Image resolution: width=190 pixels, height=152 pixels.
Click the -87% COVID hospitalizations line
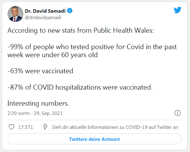point(80,87)
